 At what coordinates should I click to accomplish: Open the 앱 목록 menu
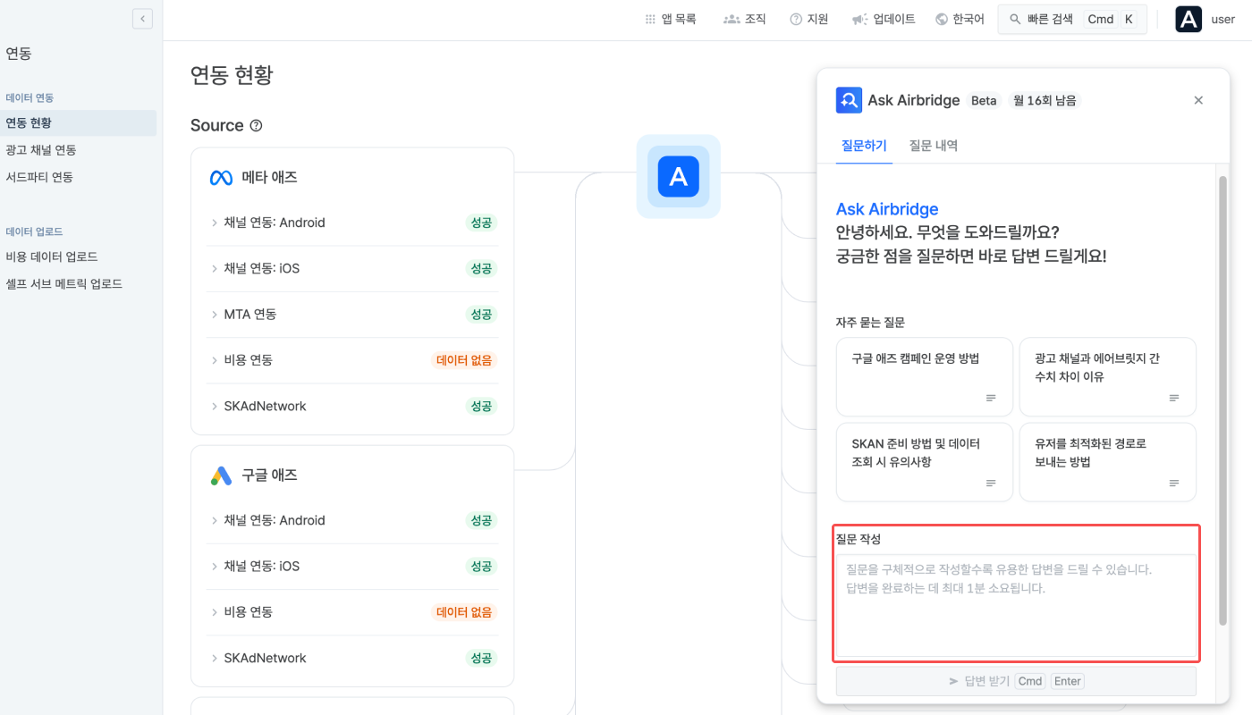point(671,19)
